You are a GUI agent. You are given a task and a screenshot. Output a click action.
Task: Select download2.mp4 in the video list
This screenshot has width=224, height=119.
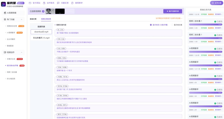point(41,32)
